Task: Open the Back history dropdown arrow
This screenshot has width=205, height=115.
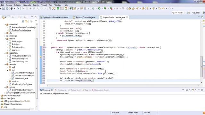Action: [166, 9]
